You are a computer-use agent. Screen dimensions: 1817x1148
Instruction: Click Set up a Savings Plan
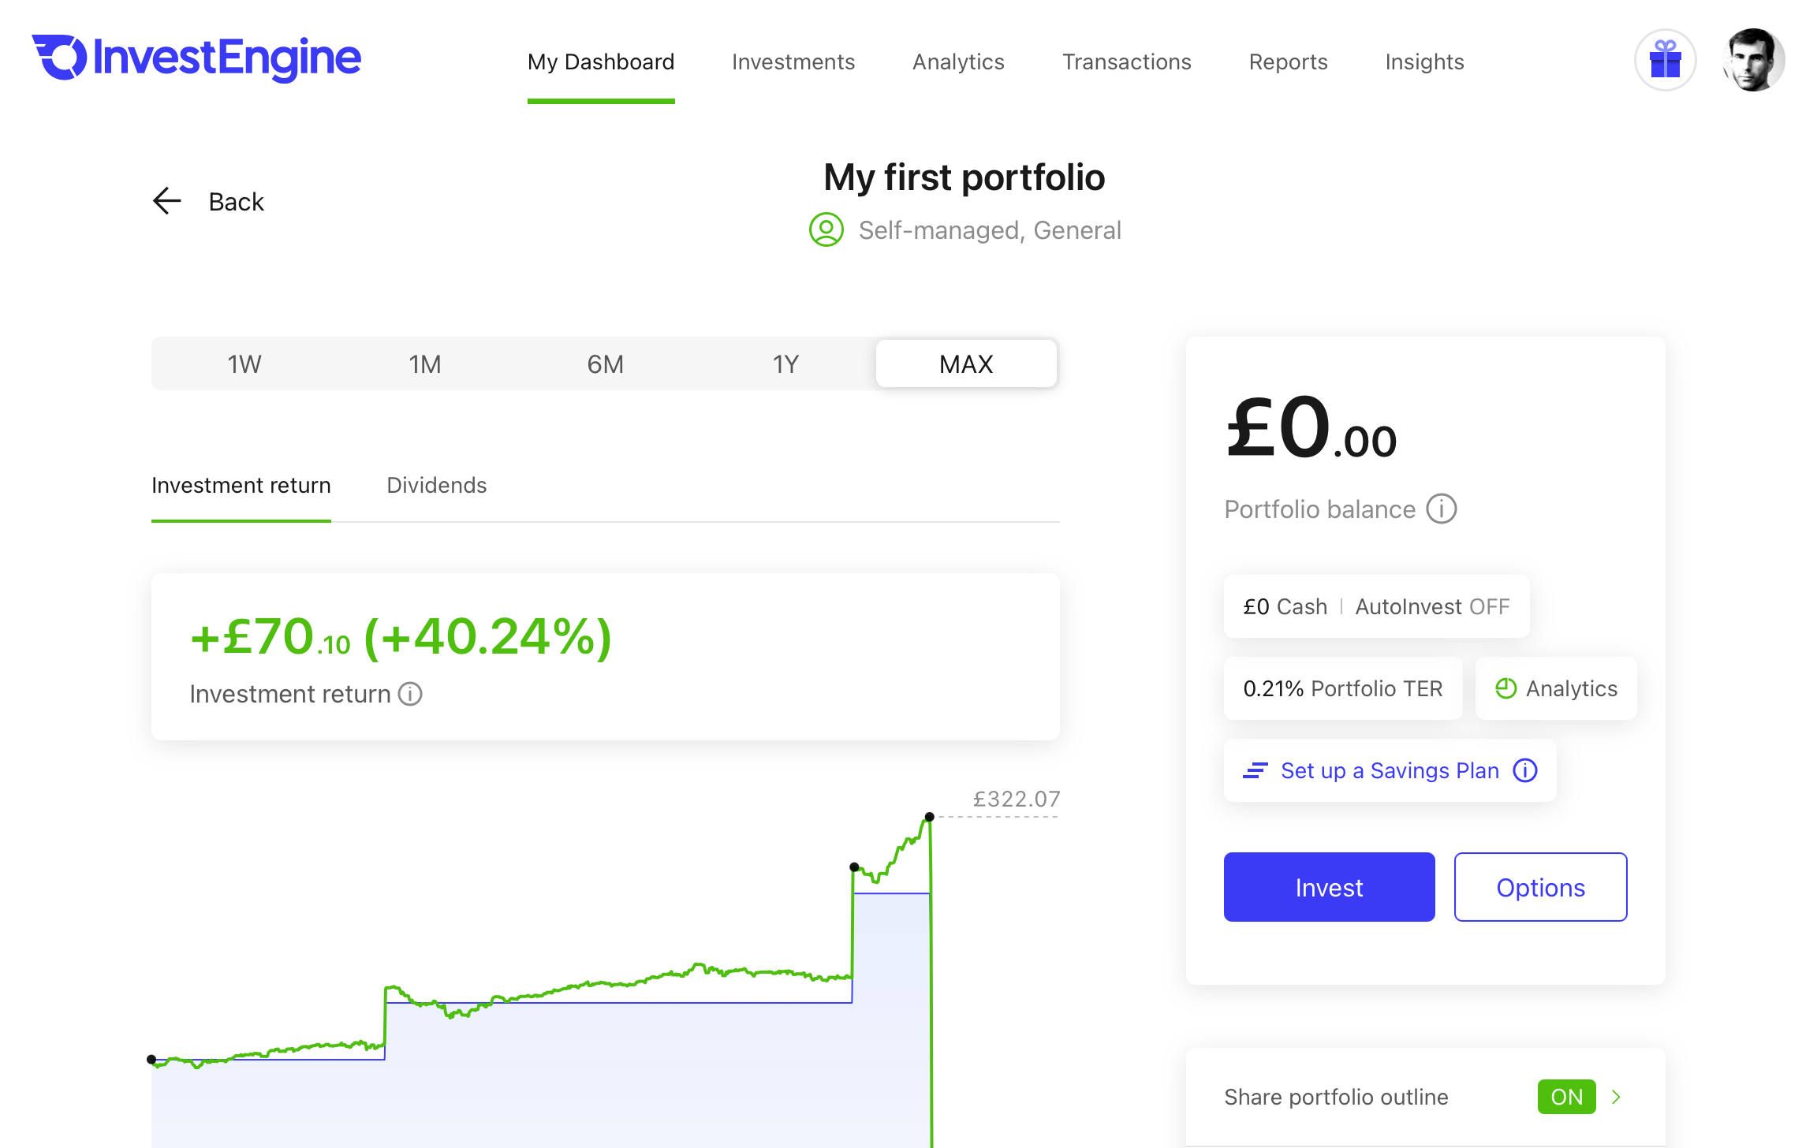pyautogui.click(x=1390, y=770)
